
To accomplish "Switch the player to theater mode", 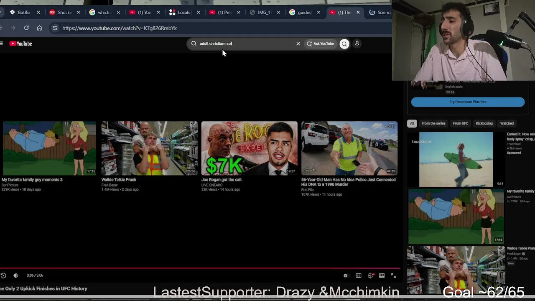I will 382,275.
